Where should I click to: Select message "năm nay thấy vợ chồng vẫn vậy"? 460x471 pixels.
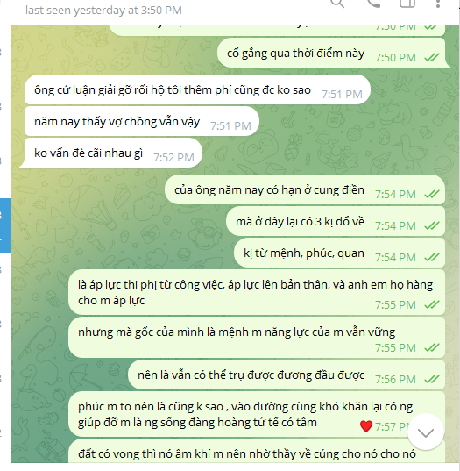(142, 121)
